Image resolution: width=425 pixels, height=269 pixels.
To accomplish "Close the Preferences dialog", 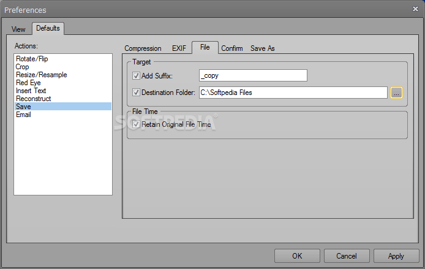I will point(415,9).
